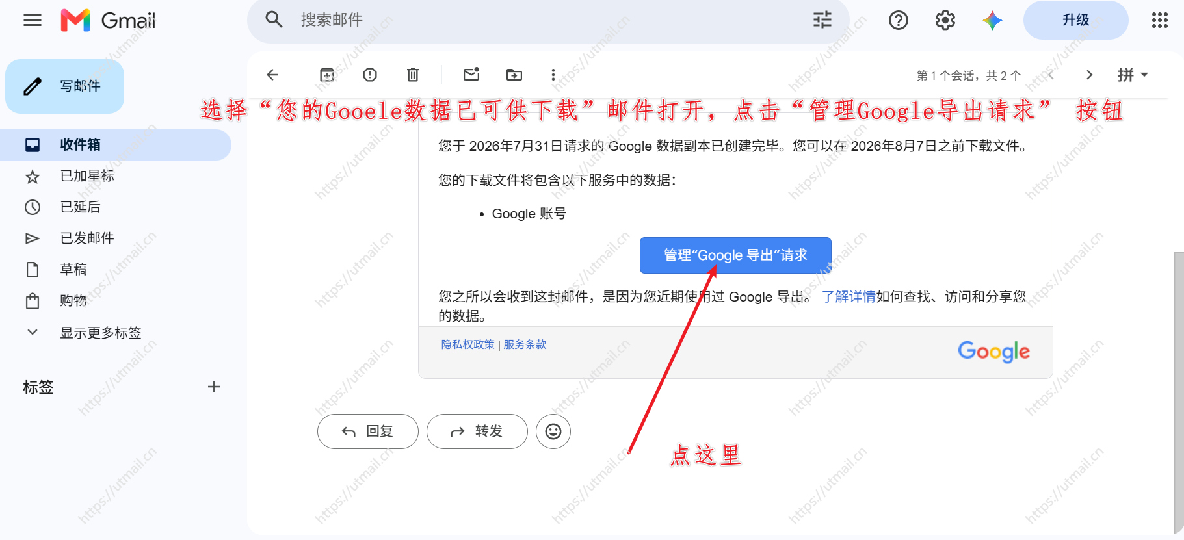Open the 了解详情 link

point(849,297)
